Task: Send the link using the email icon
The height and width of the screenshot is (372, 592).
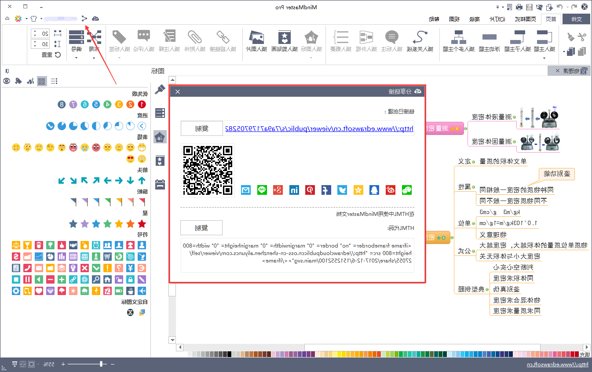Action: 245,190
